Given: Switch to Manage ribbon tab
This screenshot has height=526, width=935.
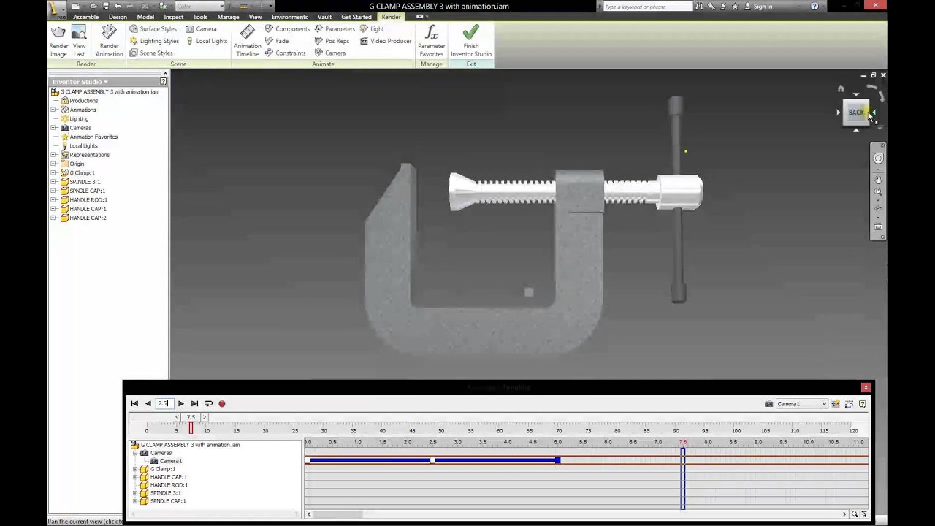Looking at the screenshot, I should (228, 17).
